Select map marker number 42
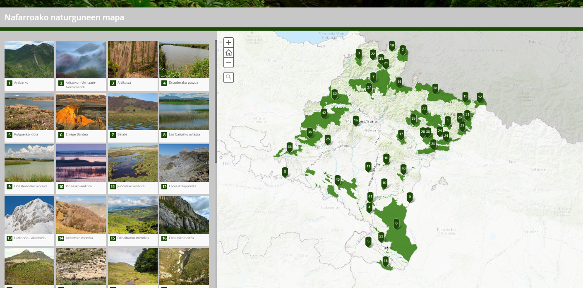583x288 pixels. click(x=324, y=113)
